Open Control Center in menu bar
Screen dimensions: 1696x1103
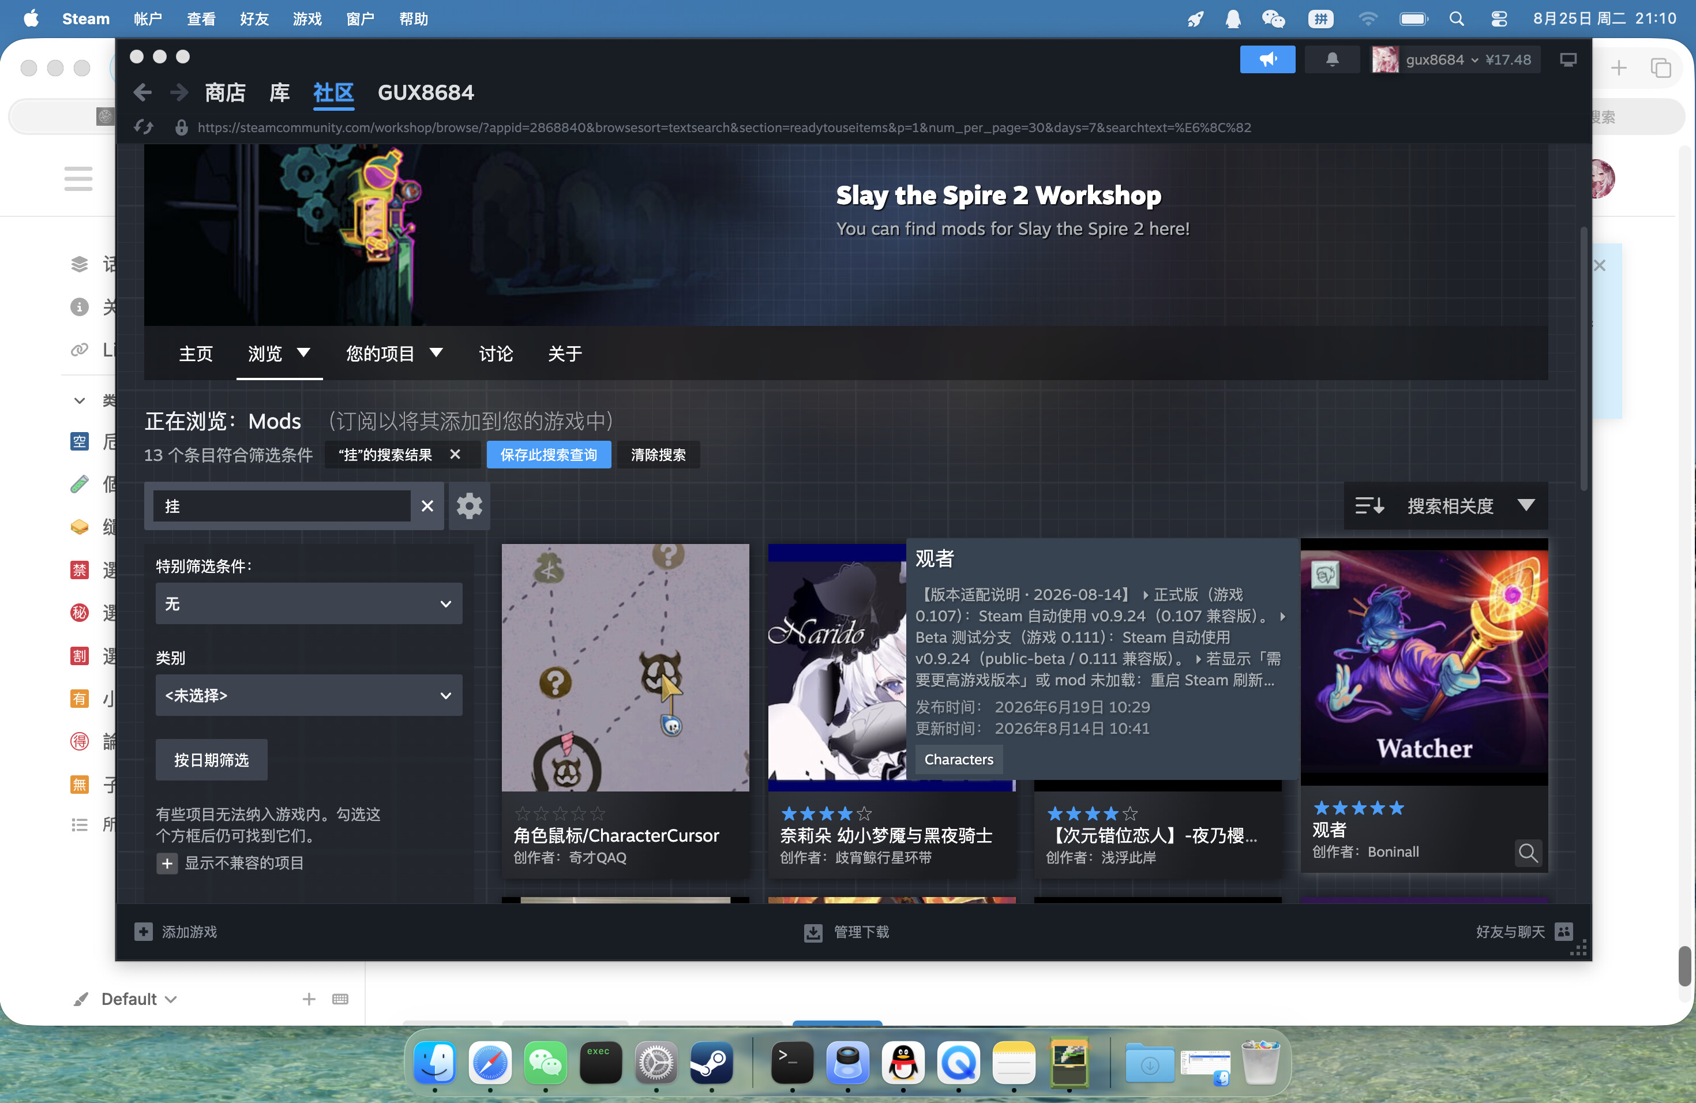pyautogui.click(x=1499, y=18)
